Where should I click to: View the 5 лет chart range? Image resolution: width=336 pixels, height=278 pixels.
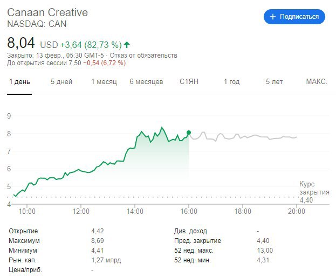coord(274,82)
